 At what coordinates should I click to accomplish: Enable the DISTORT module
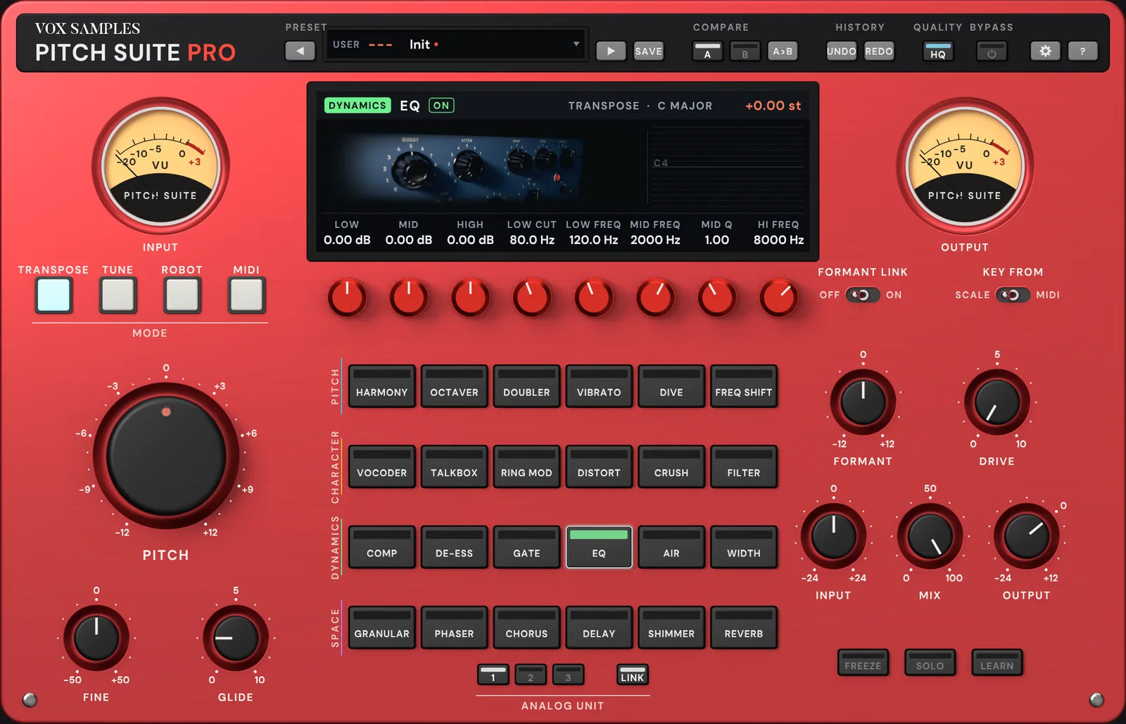coord(599,466)
